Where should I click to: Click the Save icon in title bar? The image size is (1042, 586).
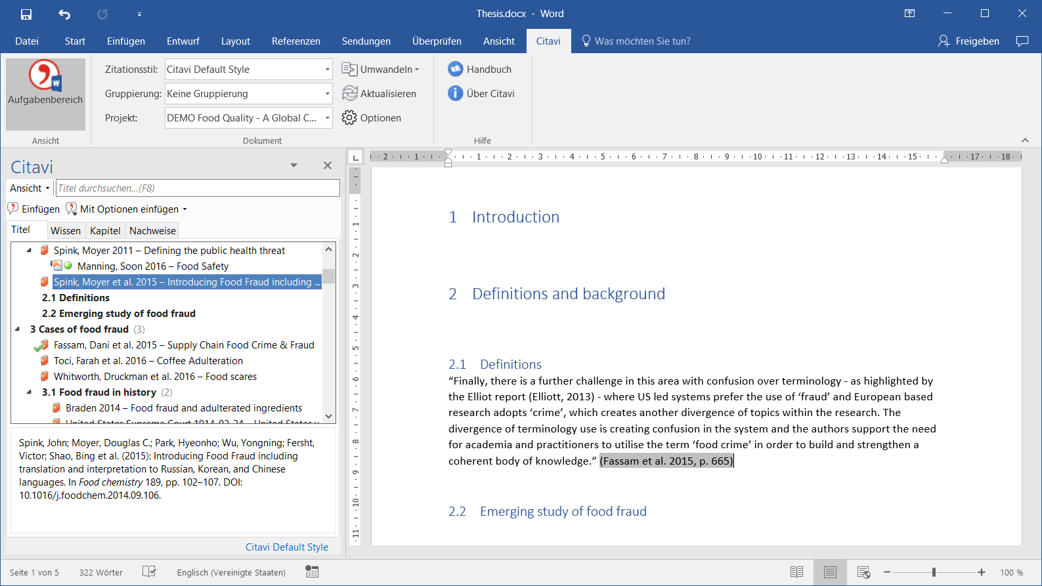(26, 14)
